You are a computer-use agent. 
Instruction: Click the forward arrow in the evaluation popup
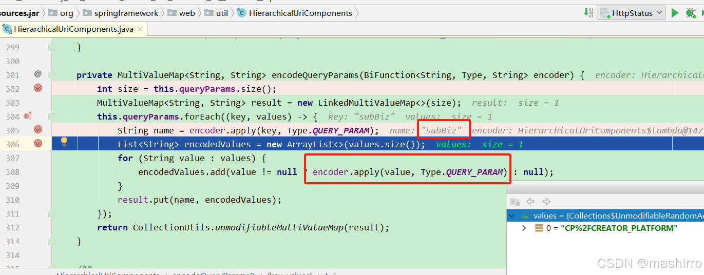point(546,202)
